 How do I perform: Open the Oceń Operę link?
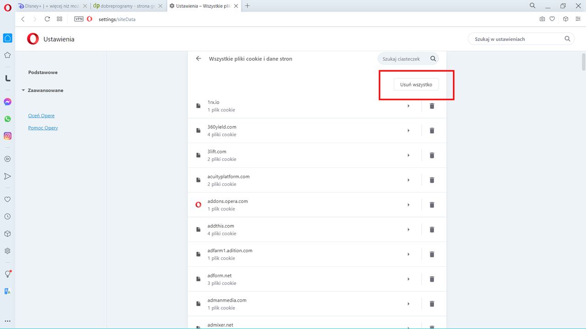pyautogui.click(x=41, y=116)
